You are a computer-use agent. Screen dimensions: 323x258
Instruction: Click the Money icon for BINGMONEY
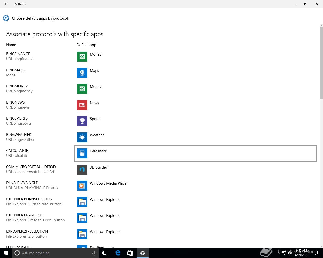(82, 89)
